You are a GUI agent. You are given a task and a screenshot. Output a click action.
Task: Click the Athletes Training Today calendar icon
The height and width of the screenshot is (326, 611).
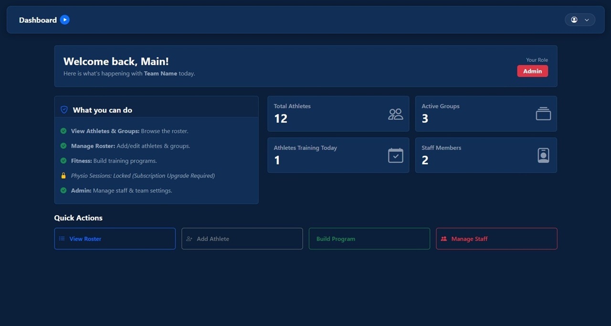click(x=395, y=155)
